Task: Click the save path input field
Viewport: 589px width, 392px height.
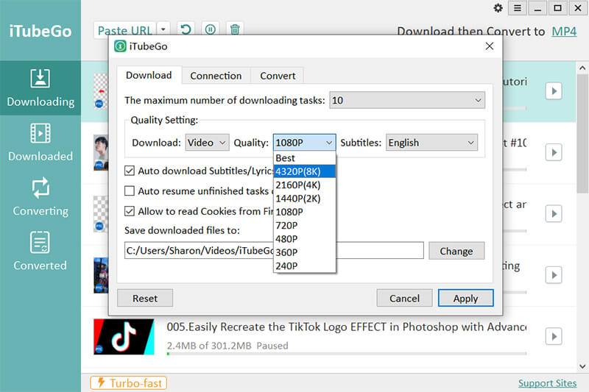Action: 274,251
